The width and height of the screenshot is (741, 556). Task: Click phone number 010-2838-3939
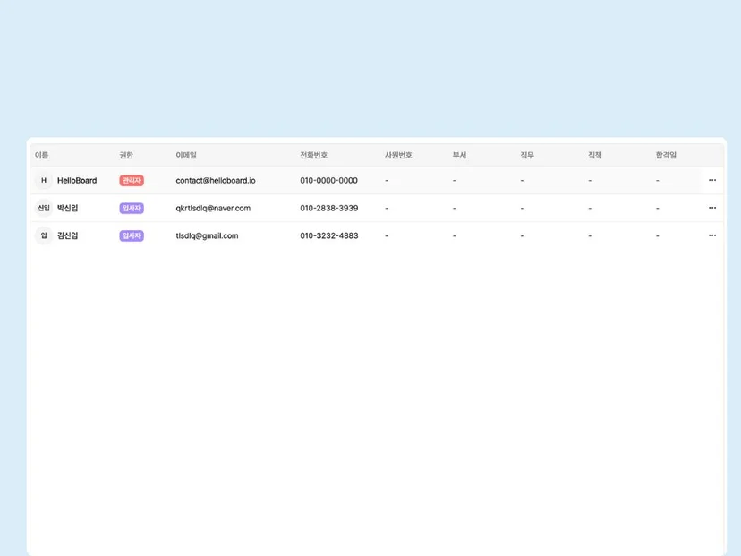click(x=329, y=208)
